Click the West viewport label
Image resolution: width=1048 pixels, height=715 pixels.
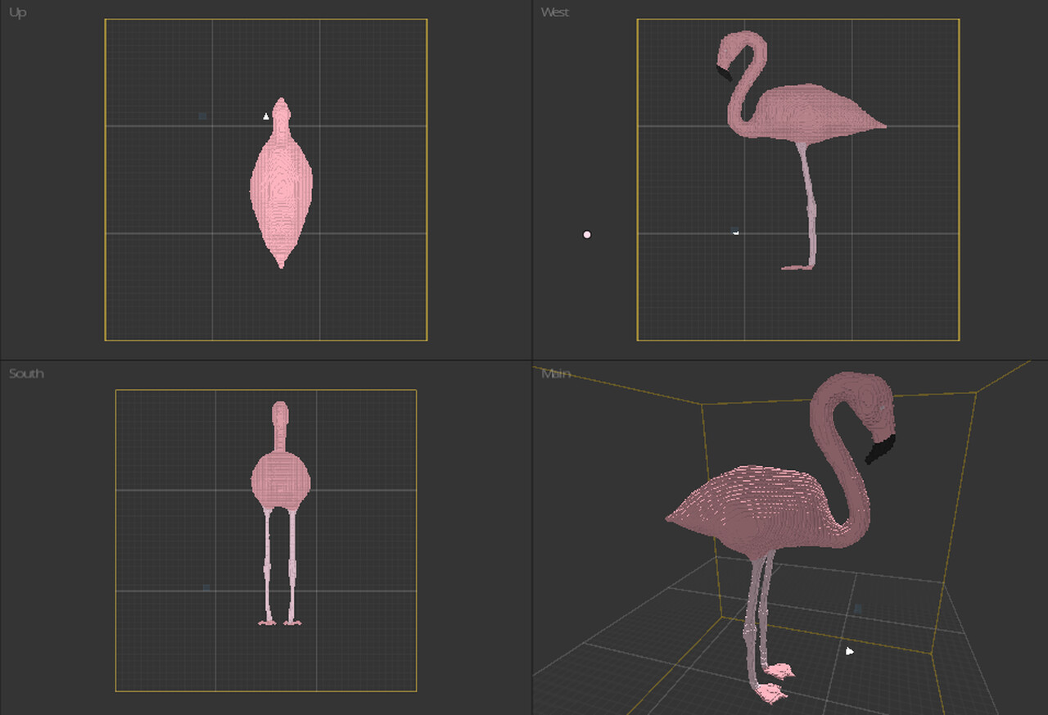554,12
